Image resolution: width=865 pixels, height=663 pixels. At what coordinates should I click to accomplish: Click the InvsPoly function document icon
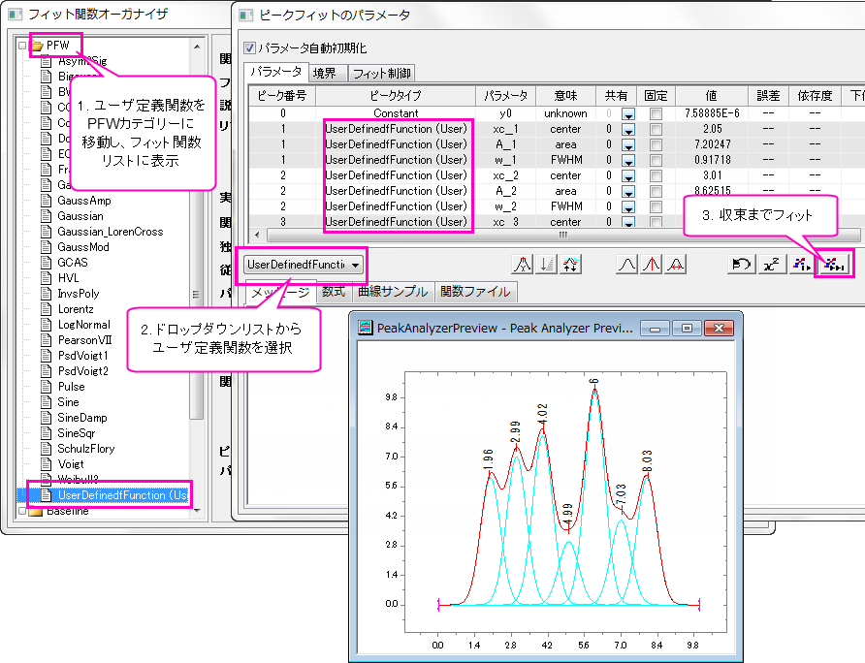pos(47,294)
